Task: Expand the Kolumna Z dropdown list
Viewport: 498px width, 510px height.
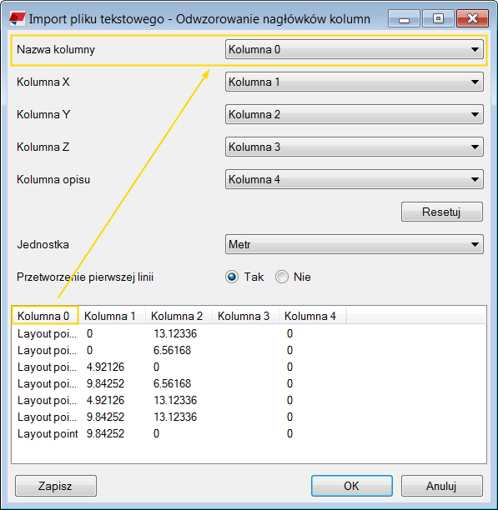Action: pos(355,147)
